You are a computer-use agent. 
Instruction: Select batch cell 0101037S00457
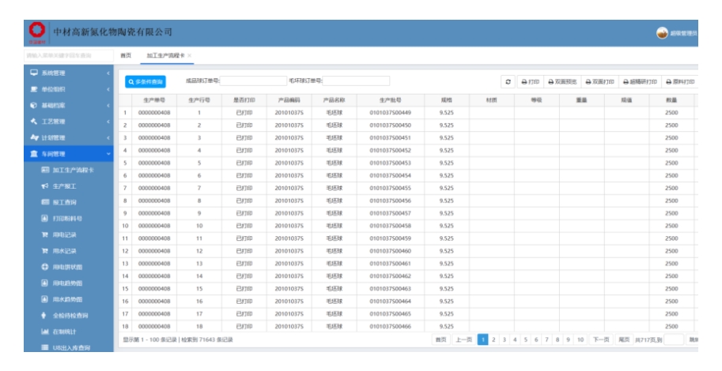click(391, 213)
